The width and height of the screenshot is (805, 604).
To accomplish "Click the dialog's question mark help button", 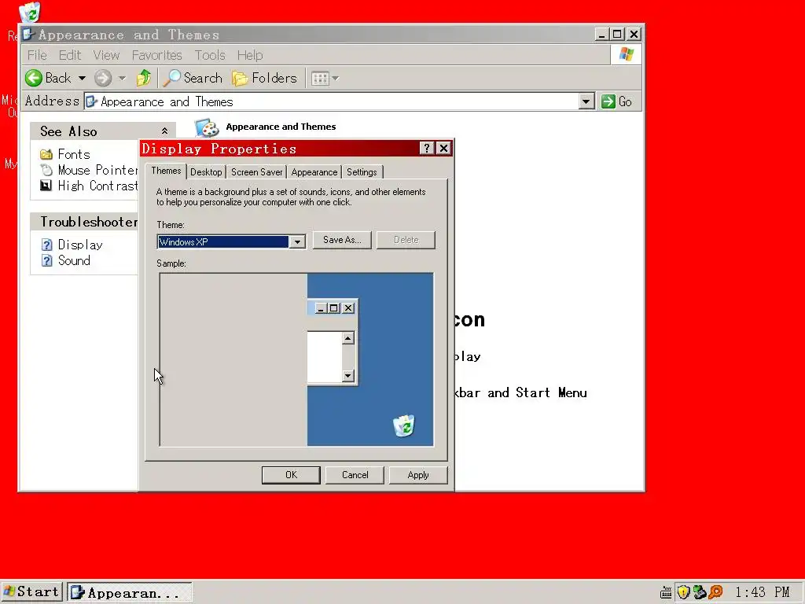I will pyautogui.click(x=427, y=149).
